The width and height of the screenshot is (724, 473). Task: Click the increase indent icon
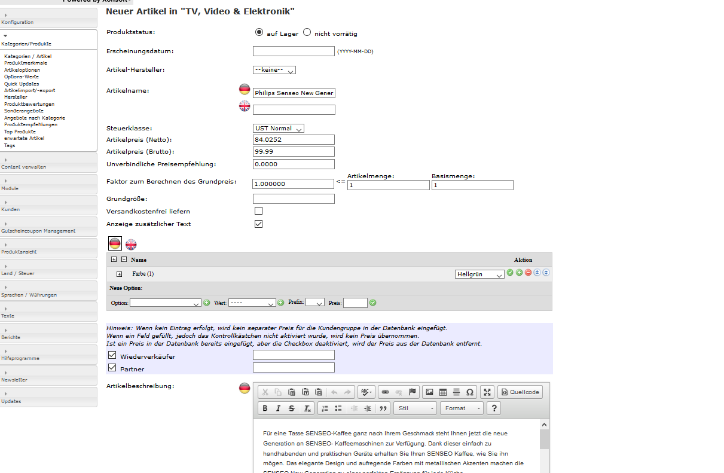tap(367, 408)
